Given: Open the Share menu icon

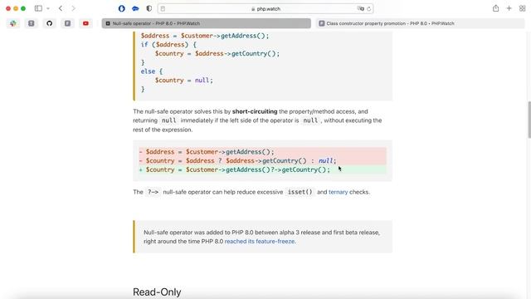Looking at the screenshot, I should pos(496,8).
